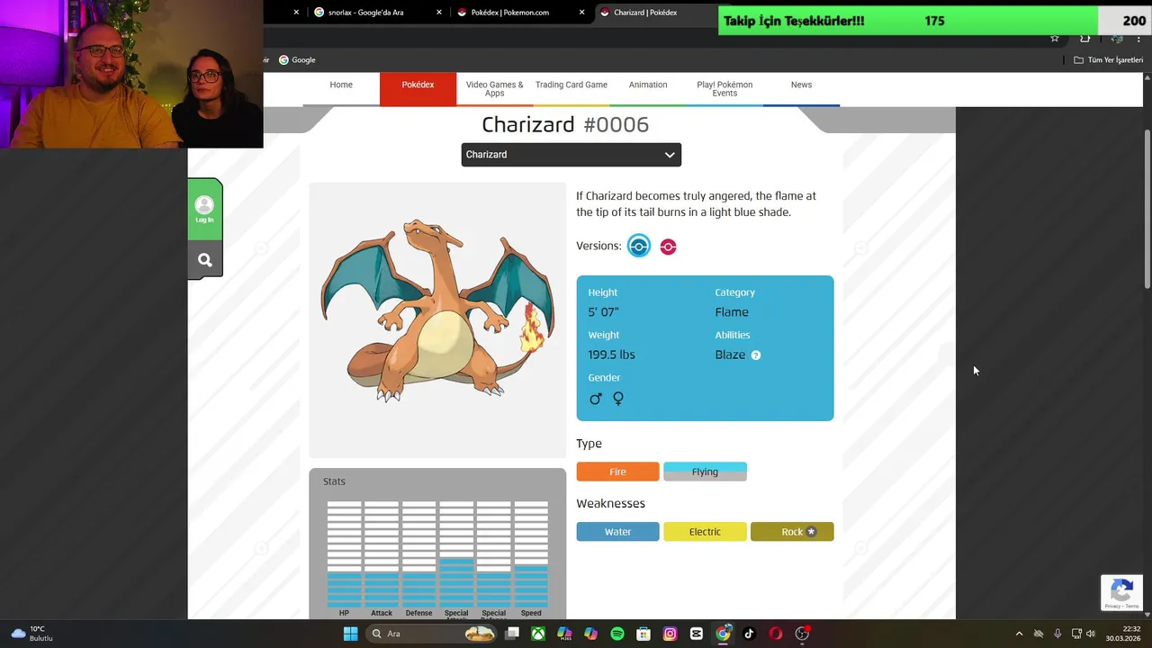Open Play! Pokémon Events tab
The image size is (1152, 648).
(x=724, y=88)
